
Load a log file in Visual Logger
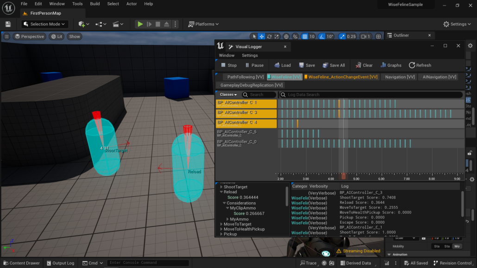pyautogui.click(x=282, y=65)
